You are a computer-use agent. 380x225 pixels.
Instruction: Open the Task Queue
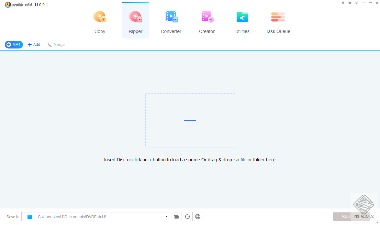pyautogui.click(x=278, y=22)
